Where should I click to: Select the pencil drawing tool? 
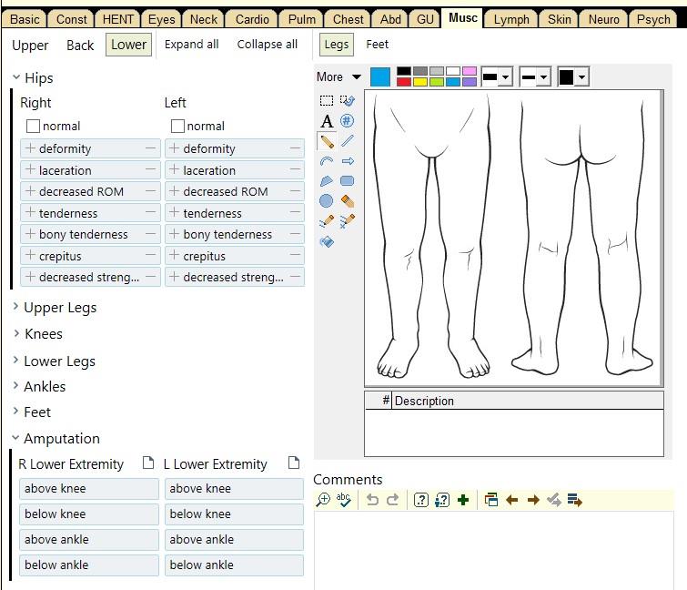click(327, 141)
